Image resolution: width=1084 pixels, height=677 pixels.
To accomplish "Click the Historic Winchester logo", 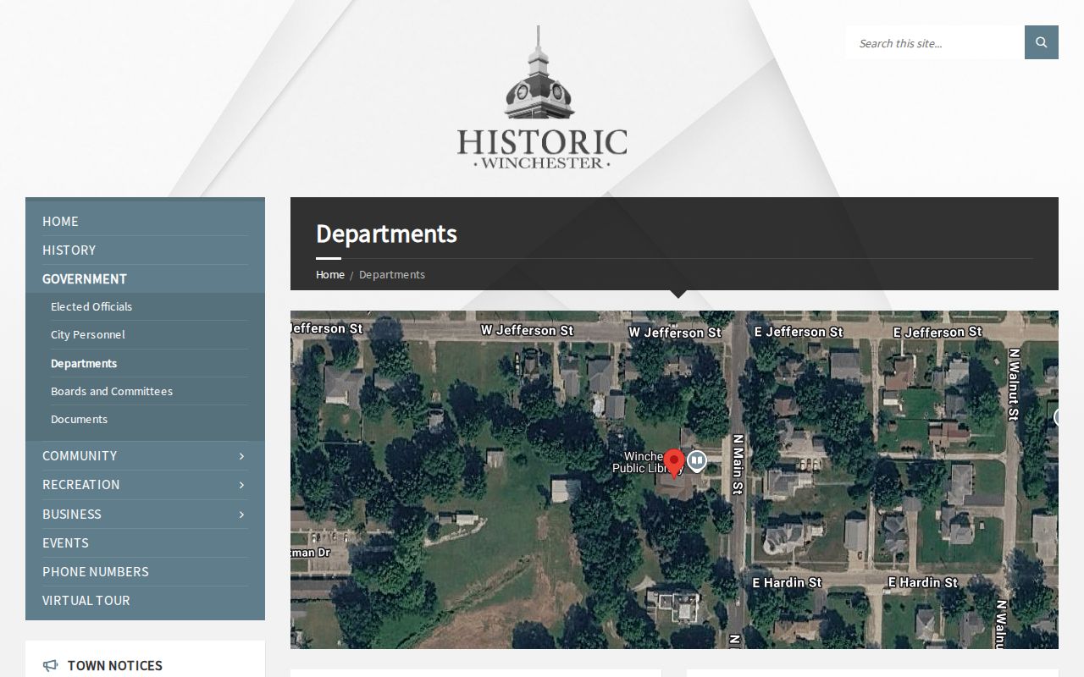I will [542, 97].
